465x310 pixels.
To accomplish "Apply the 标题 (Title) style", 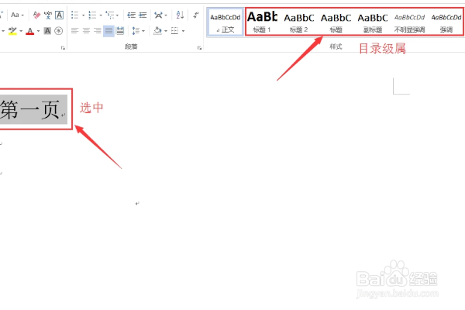I will tap(336, 22).
